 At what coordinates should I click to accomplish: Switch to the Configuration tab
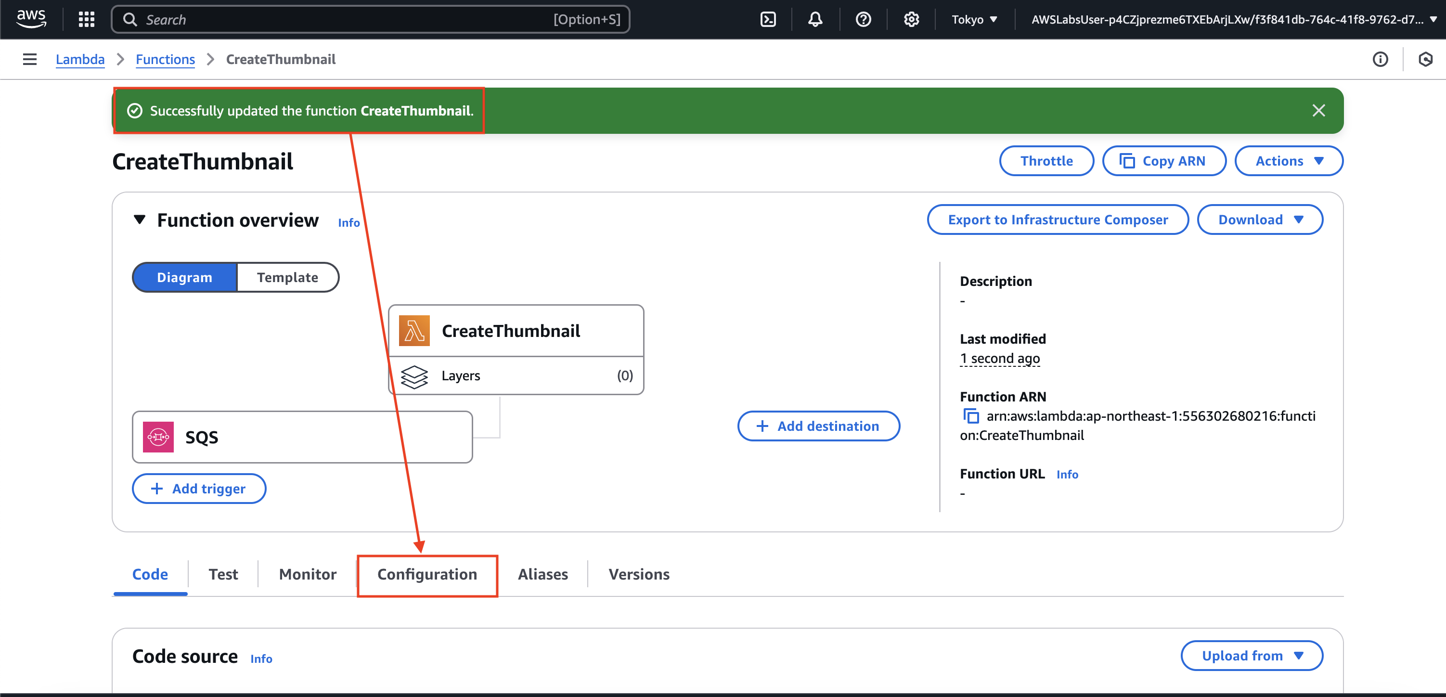pos(427,574)
